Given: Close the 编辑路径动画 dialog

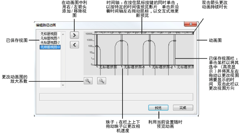Looking at the screenshot, I should pos(190,24).
